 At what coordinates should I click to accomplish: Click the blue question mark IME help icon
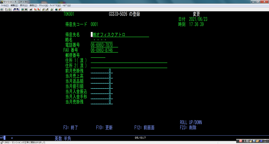(x=261, y=141)
